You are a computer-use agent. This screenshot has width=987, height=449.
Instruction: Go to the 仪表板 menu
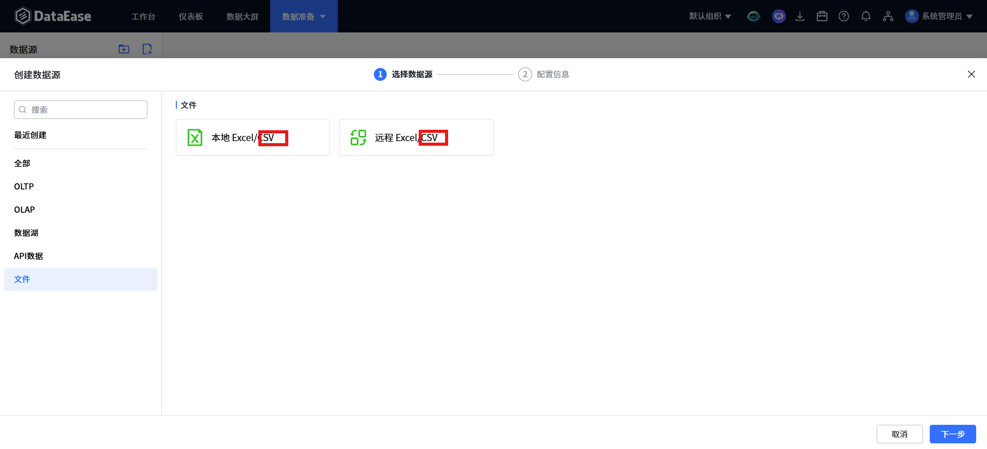(191, 16)
